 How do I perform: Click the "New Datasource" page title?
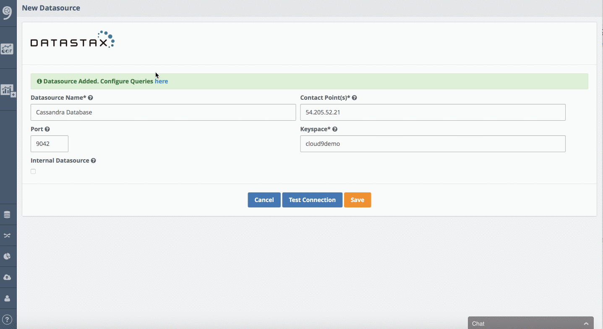[x=51, y=8]
